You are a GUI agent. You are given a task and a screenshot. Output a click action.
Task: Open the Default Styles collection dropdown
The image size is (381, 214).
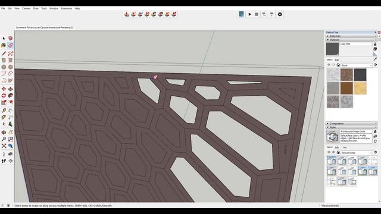[x=357, y=153]
